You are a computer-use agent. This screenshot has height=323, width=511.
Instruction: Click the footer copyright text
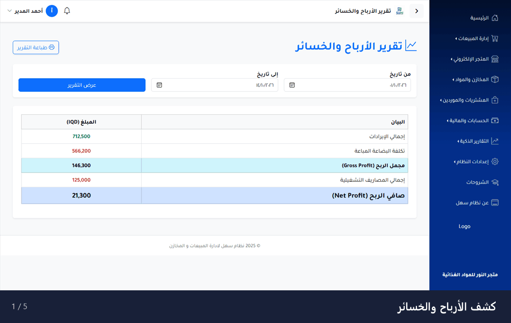coord(215,246)
